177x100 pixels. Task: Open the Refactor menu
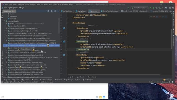tap(40, 4)
